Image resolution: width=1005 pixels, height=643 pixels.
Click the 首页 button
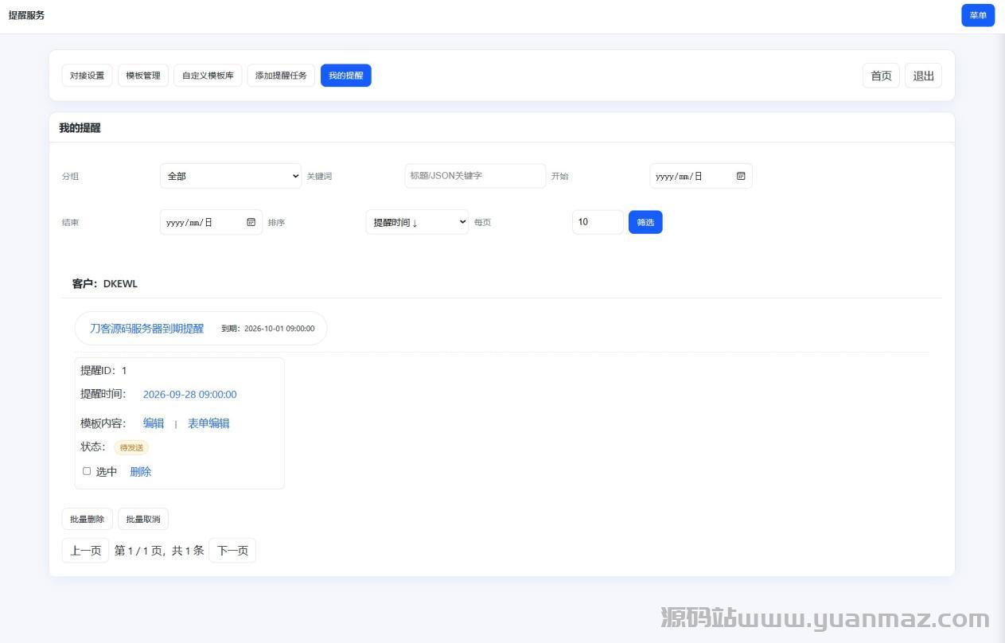[x=881, y=76]
